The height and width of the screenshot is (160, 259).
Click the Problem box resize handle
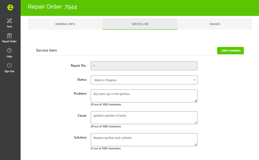tap(196, 101)
